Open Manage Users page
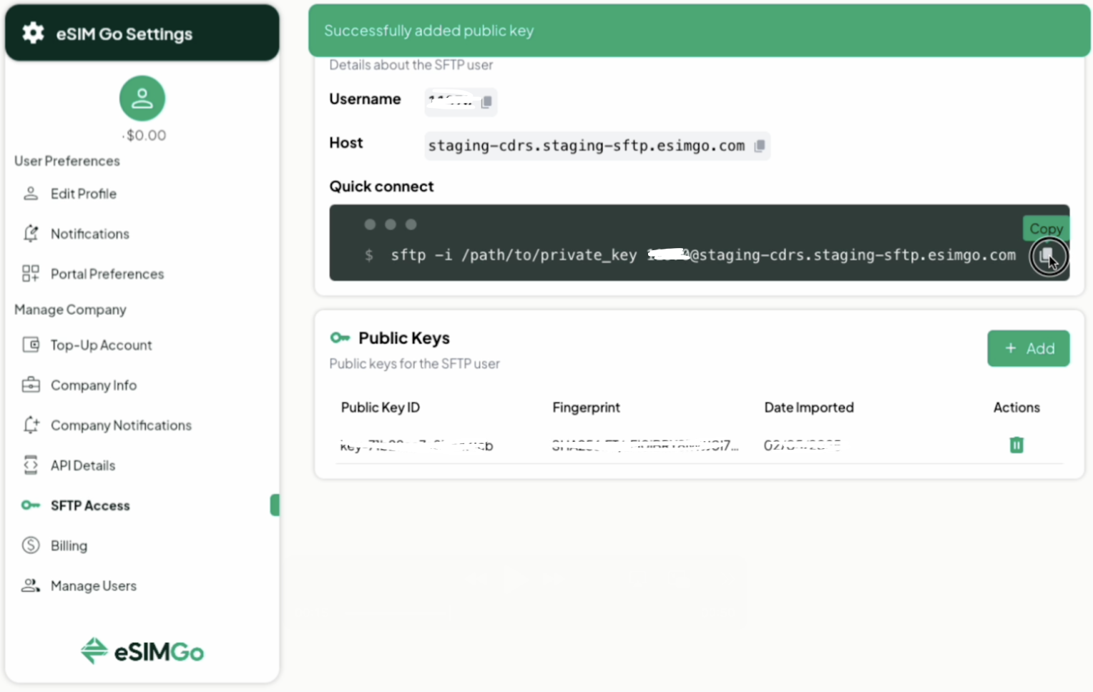1093x692 pixels. (x=94, y=585)
